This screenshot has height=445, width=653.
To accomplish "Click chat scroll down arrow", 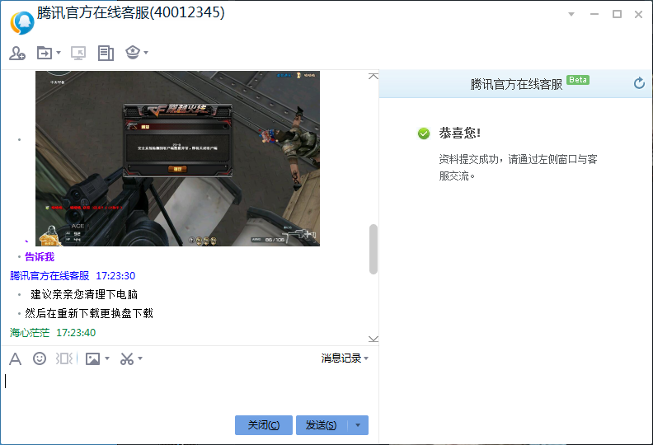I will (373, 339).
